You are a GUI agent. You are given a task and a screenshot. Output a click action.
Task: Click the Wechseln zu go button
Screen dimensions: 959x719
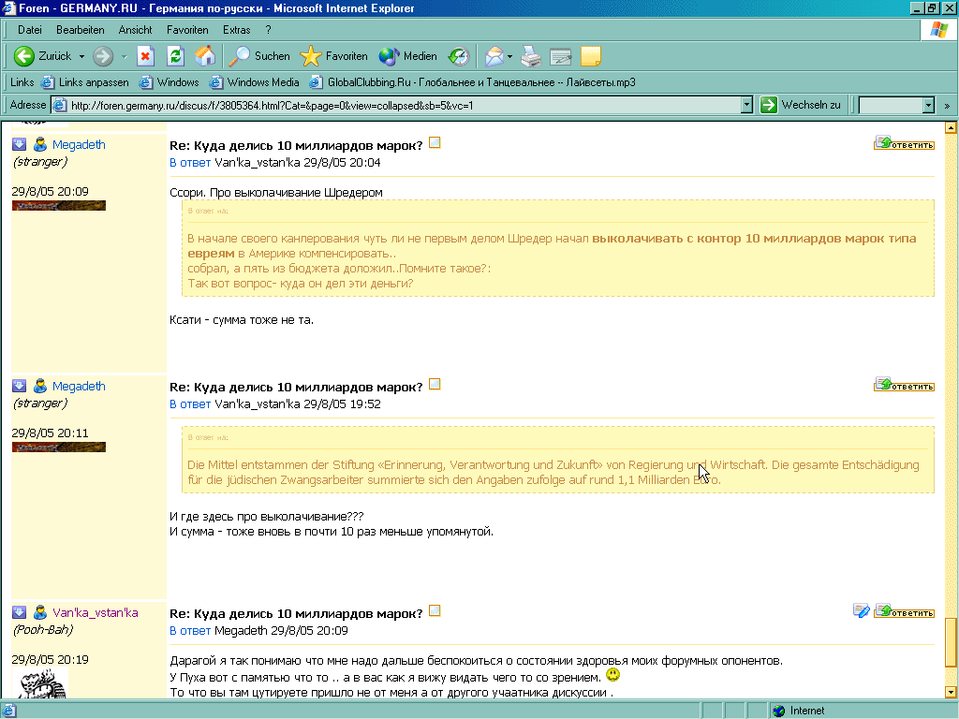tap(802, 105)
